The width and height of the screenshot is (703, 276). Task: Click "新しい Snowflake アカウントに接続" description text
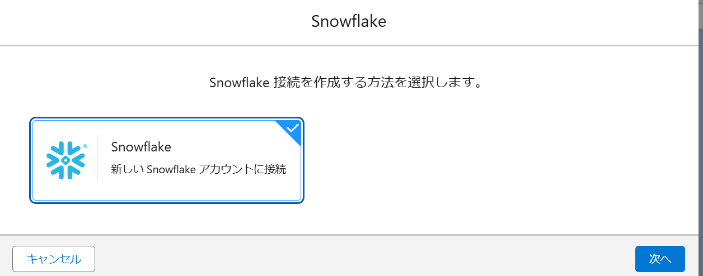coord(199,170)
